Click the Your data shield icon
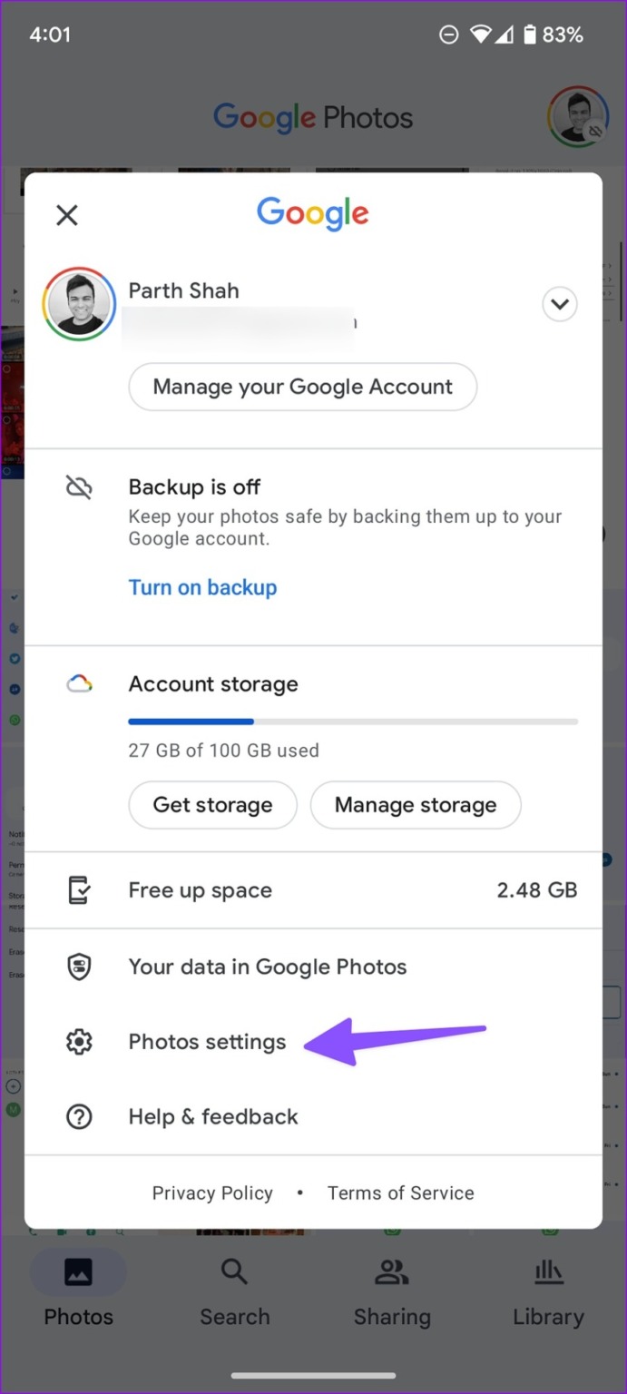Screen dimensions: 627x1394 pos(79,967)
